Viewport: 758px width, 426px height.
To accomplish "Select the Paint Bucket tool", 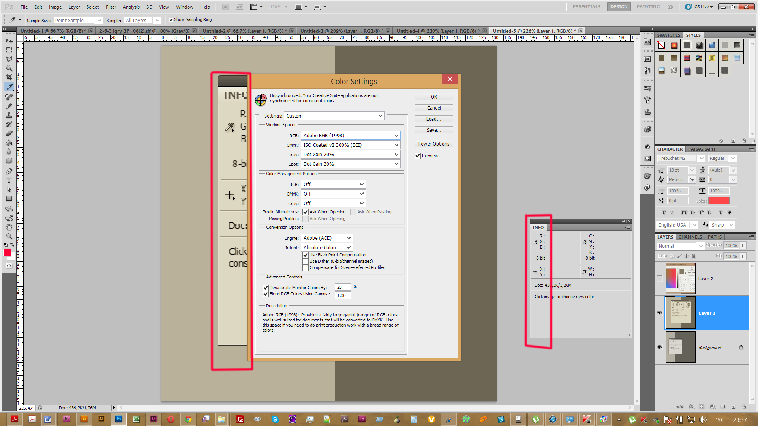I will tap(9, 142).
